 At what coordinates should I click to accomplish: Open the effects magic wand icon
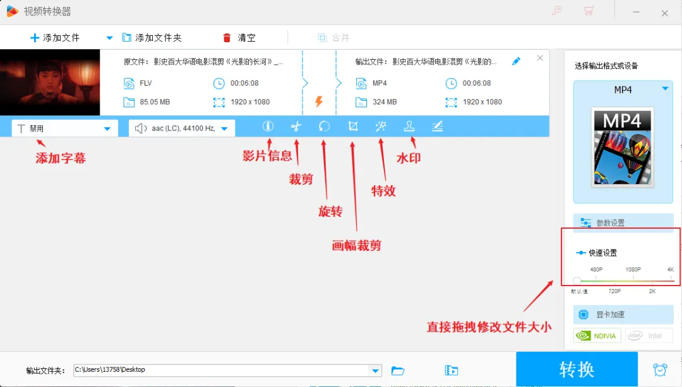tap(381, 127)
